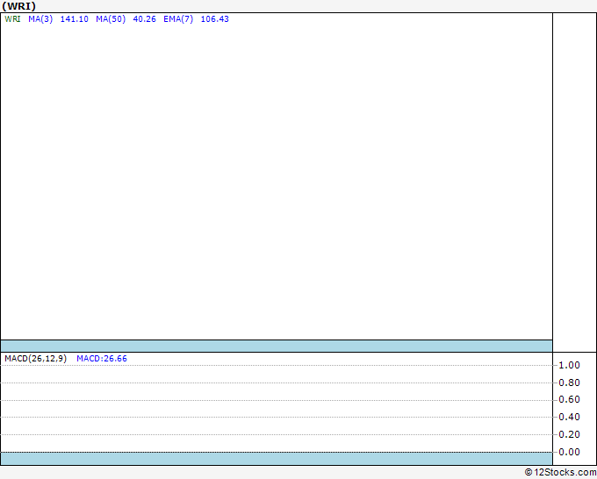The image size is (597, 479).
Task: Click the (WRI) chart title
Action: [x=18, y=6]
